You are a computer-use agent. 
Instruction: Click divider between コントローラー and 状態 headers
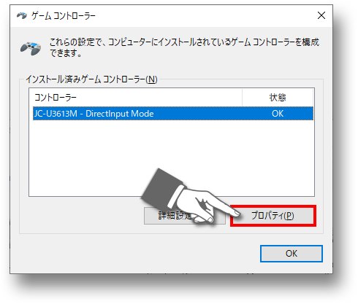click(242, 98)
